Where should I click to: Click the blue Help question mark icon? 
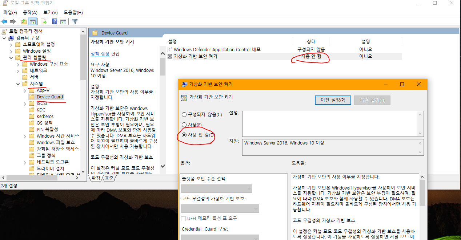click(55, 21)
